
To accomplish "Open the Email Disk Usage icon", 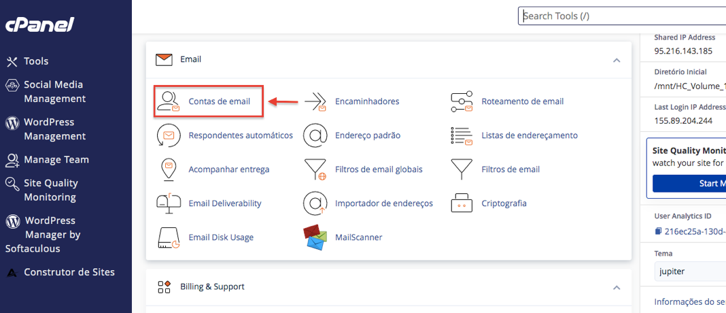I will point(168,237).
